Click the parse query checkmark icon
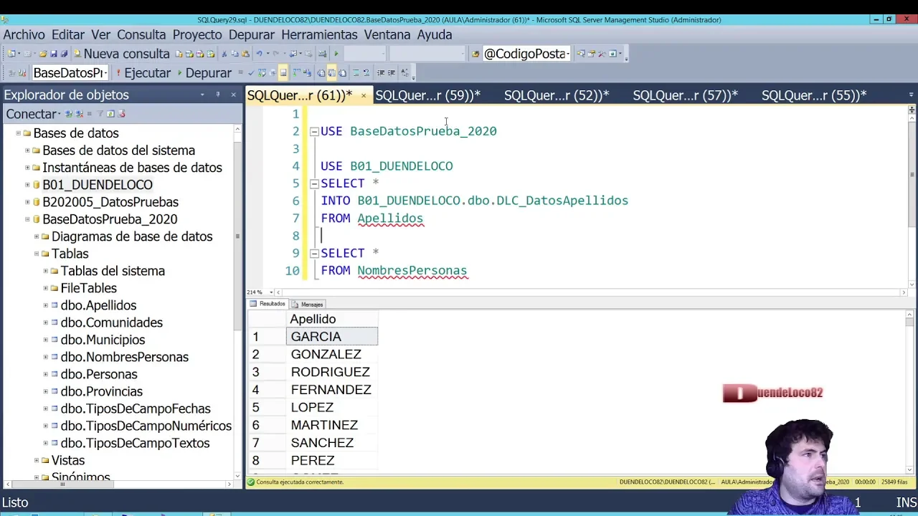This screenshot has width=918, height=516. (x=250, y=73)
